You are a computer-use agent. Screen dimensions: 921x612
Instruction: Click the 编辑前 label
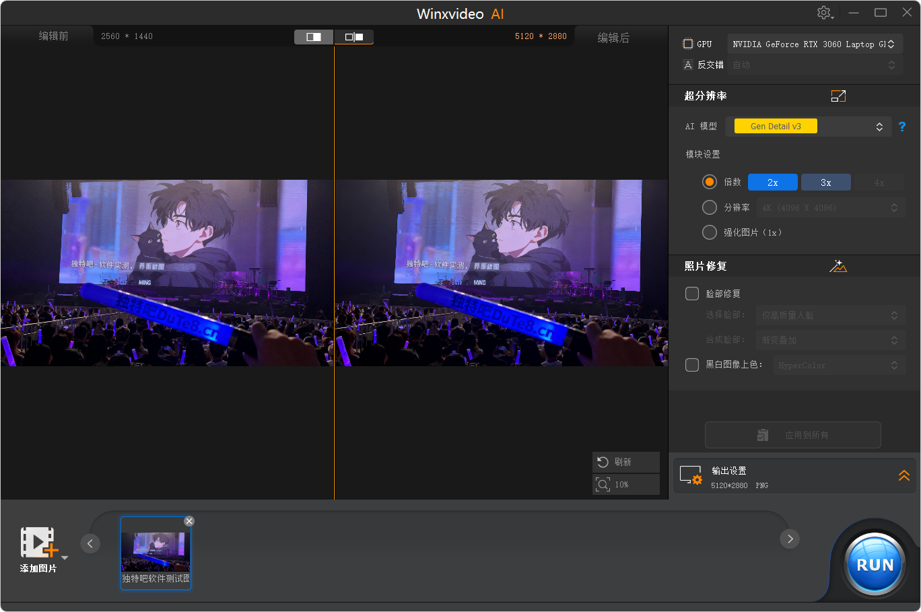53,36
